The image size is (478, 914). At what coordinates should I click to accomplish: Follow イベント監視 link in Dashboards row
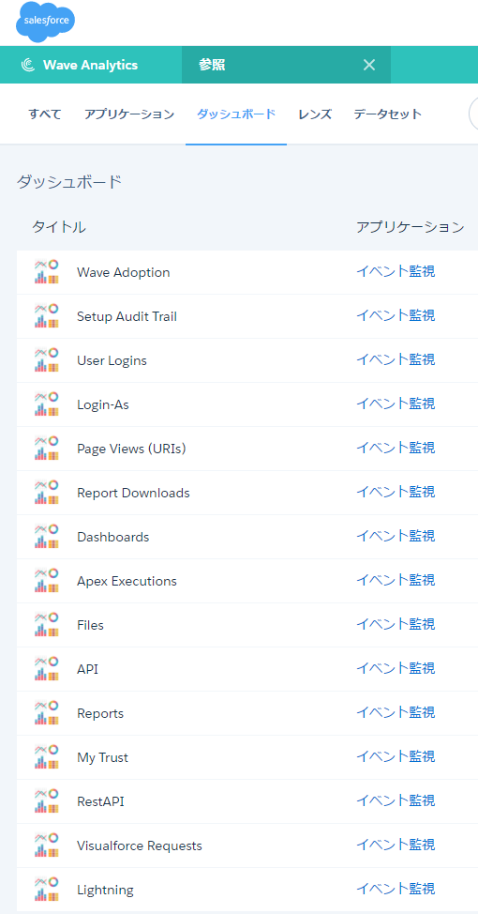pos(396,536)
